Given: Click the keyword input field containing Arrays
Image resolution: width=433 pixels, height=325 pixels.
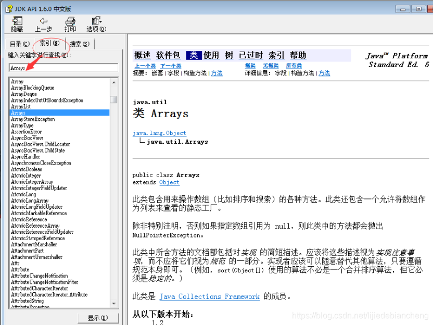Looking at the screenshot, I should point(63,68).
